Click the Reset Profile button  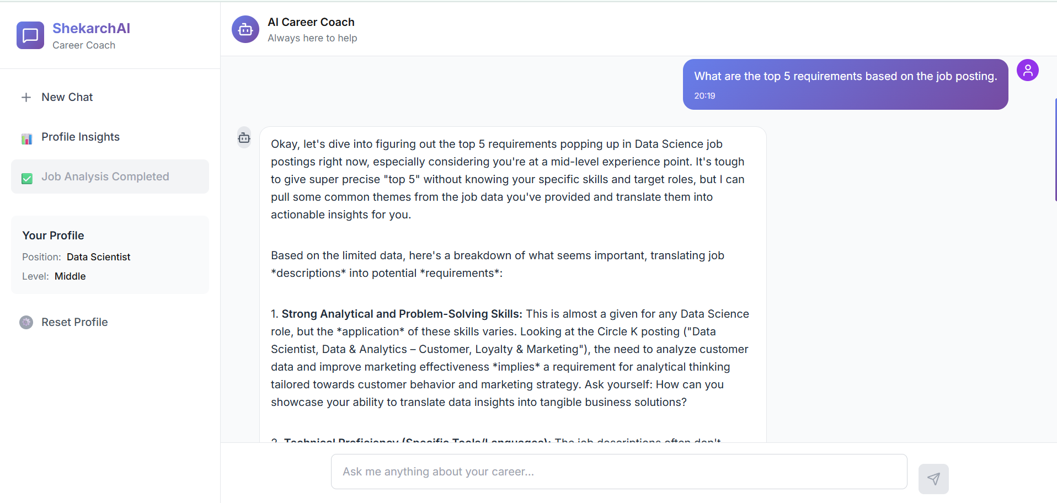point(74,323)
